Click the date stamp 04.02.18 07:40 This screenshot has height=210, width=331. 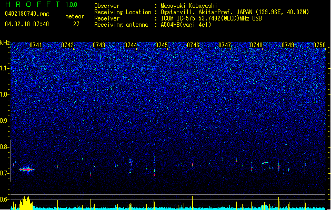pyautogui.click(x=27, y=24)
